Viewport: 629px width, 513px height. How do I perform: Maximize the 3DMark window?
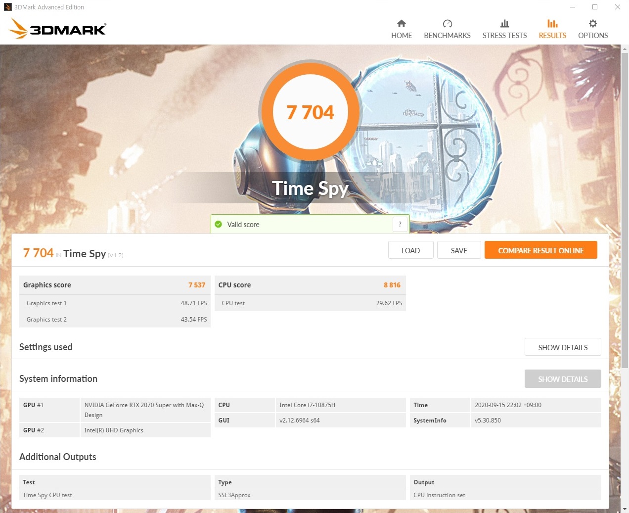click(x=595, y=7)
